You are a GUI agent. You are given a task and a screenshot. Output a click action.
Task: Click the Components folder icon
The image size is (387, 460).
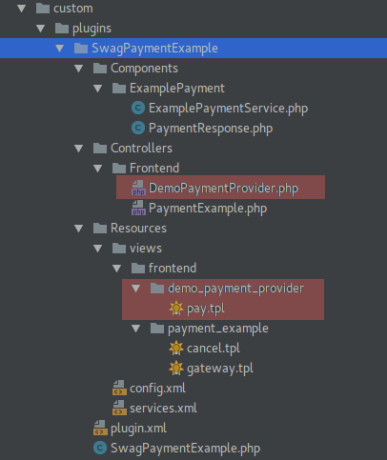100,69
